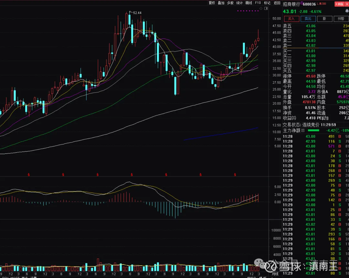
Task: Open the 主力净额 details list icon
Action: click(303, 130)
